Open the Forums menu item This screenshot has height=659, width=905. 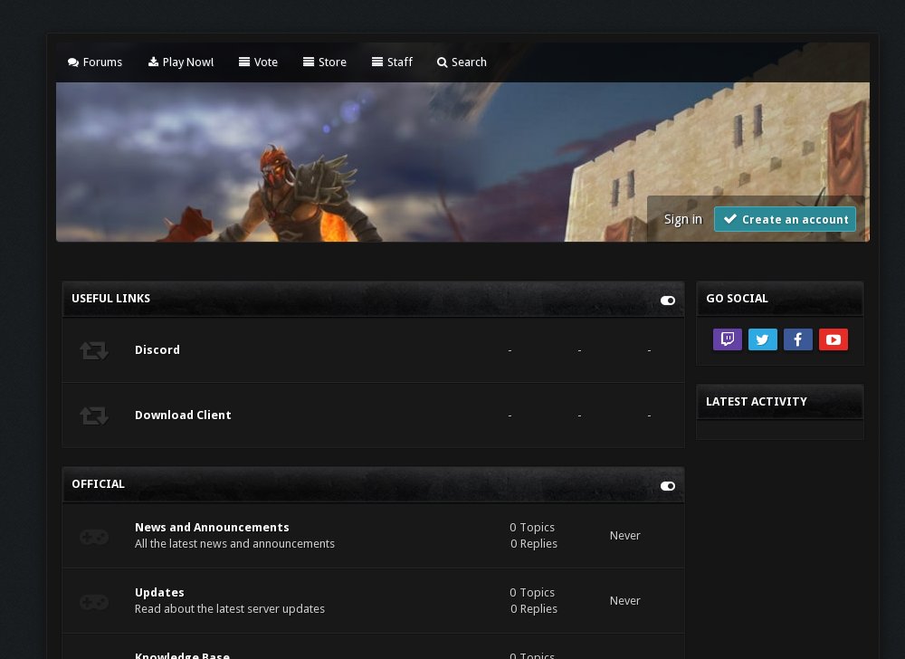(95, 62)
